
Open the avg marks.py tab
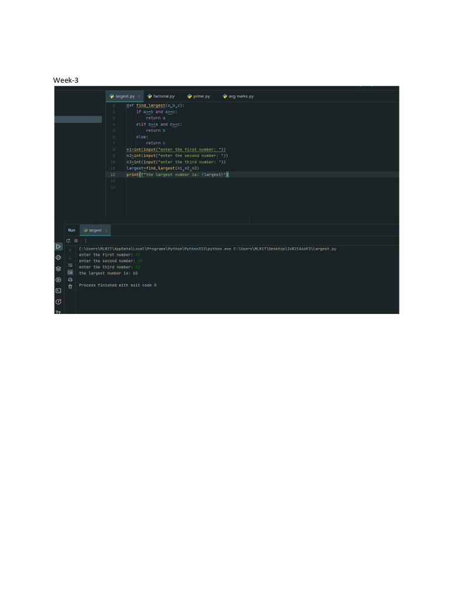click(x=238, y=96)
